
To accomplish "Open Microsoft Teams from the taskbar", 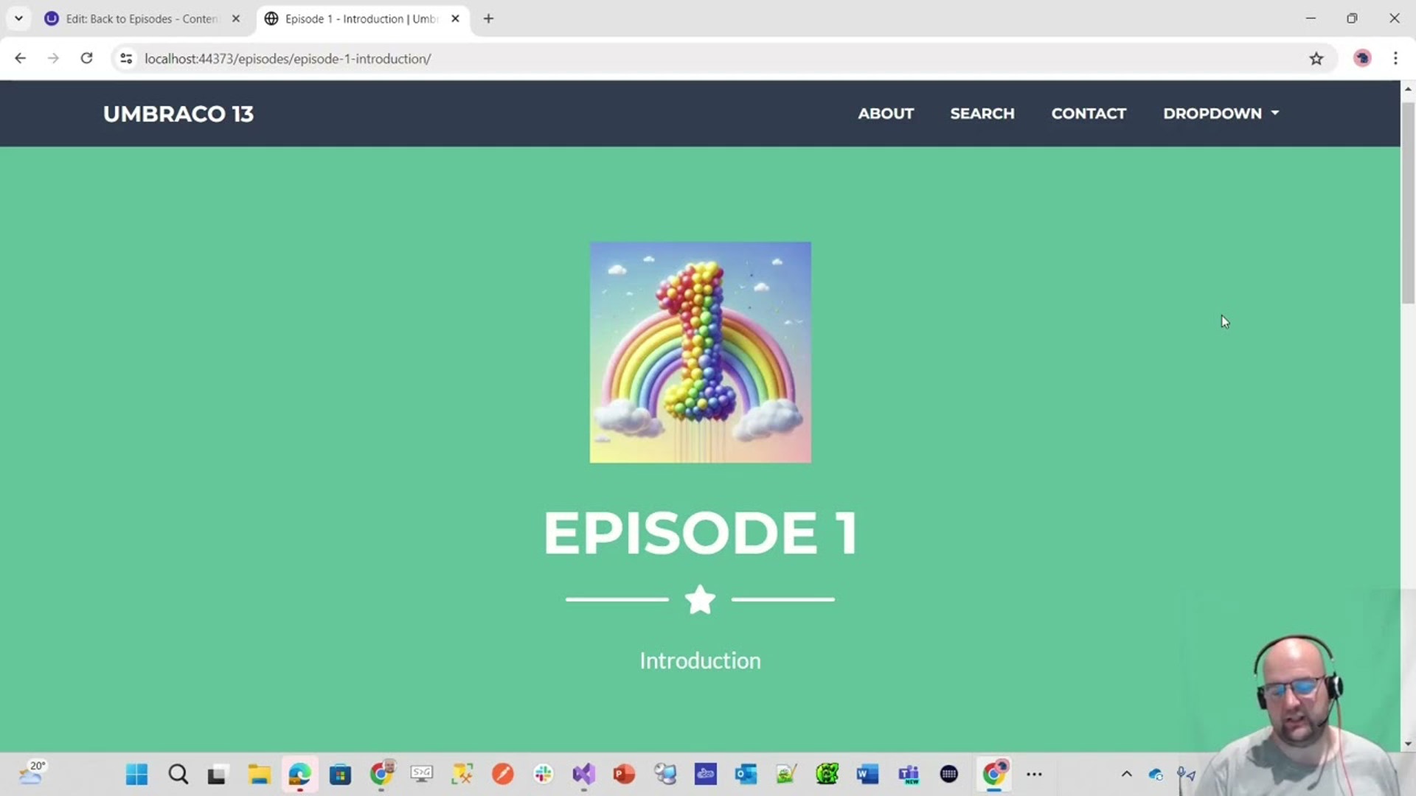I will (x=909, y=775).
